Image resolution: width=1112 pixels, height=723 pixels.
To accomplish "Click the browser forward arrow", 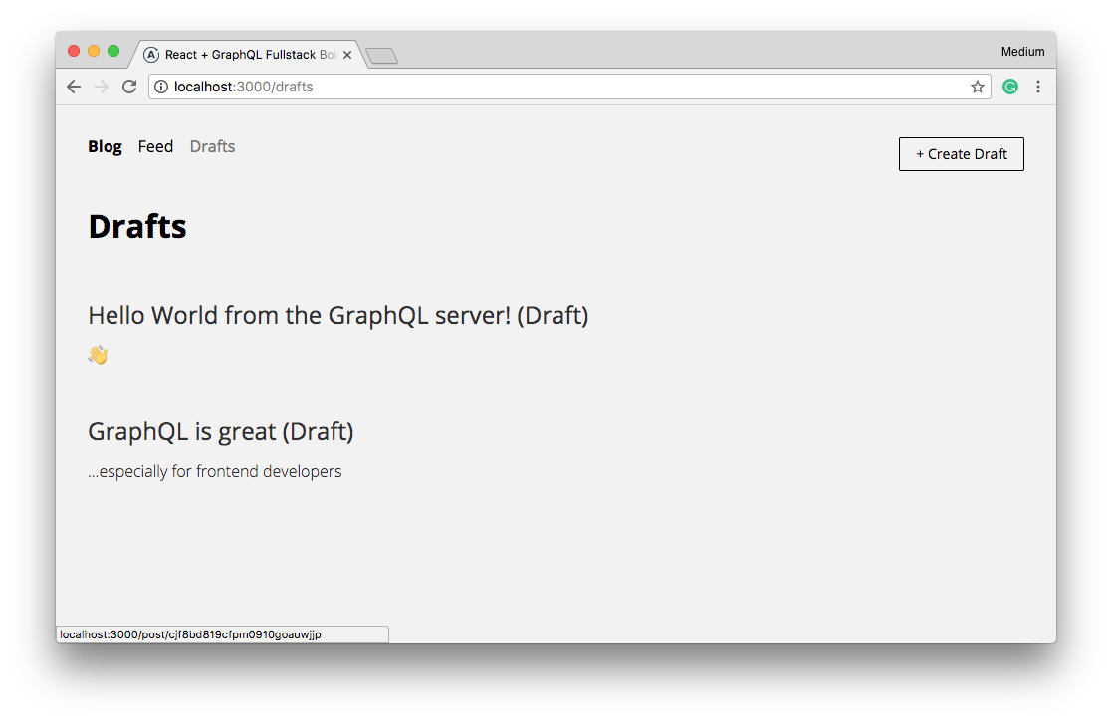I will (x=101, y=87).
